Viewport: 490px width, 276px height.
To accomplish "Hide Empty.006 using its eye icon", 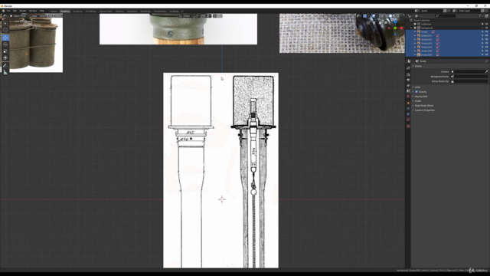I will click(486, 54).
